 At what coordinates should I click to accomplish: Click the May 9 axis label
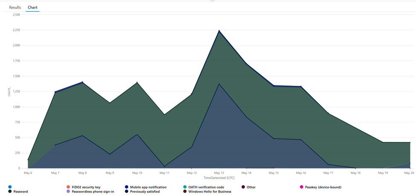pyautogui.click(x=110, y=173)
